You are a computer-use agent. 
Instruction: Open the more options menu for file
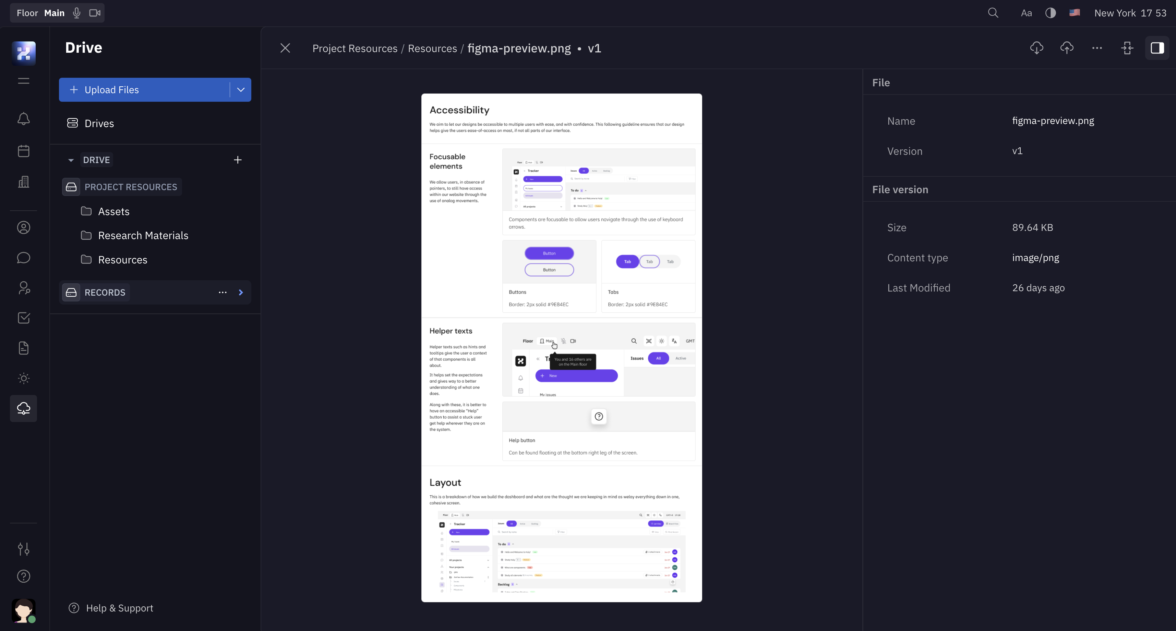coord(1096,48)
